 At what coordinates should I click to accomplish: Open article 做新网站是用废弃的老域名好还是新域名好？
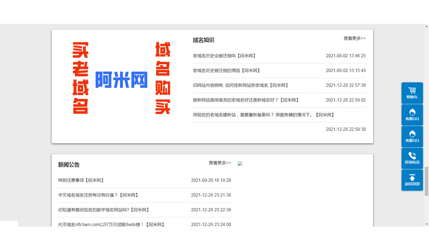tap(246, 100)
